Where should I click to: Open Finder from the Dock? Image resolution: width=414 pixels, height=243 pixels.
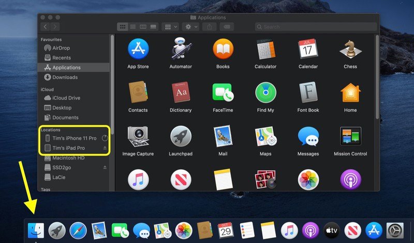(36, 230)
